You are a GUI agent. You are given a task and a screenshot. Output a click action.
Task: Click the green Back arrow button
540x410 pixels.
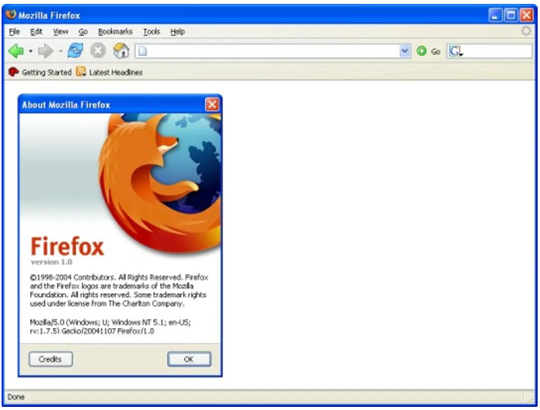click(16, 51)
